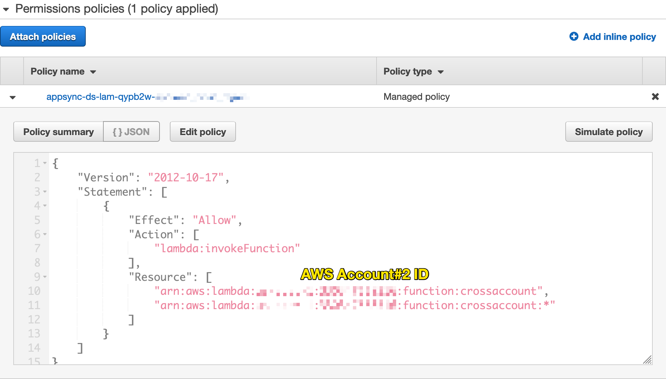Detach policy using the X icon
Screen dimensions: 666x379
(x=655, y=96)
